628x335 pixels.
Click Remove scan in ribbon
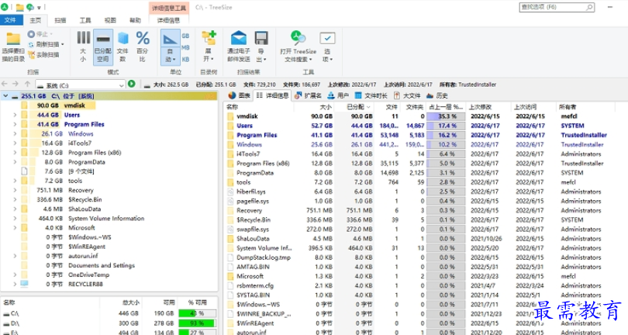(x=43, y=54)
